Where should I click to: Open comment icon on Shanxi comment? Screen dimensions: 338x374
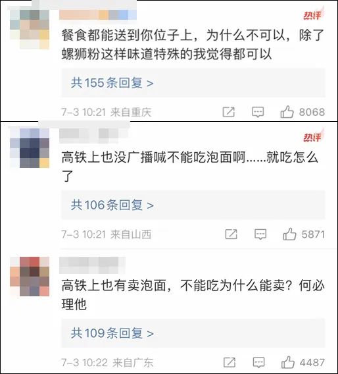coord(260,234)
